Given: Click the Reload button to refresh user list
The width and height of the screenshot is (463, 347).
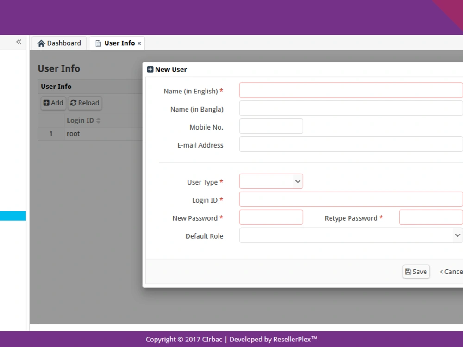Looking at the screenshot, I should [x=85, y=103].
